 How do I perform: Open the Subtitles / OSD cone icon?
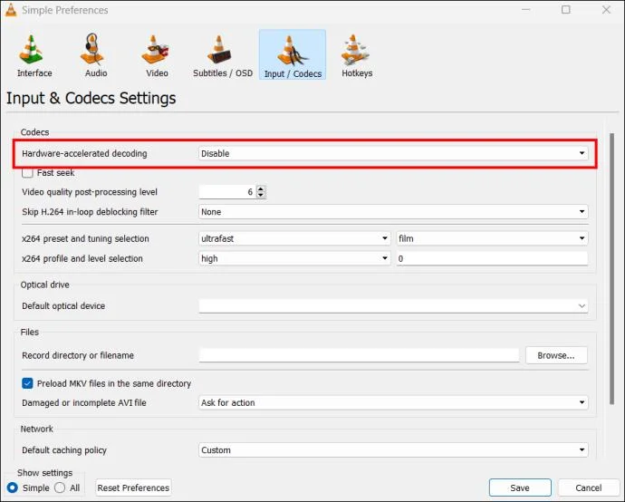[x=219, y=50]
